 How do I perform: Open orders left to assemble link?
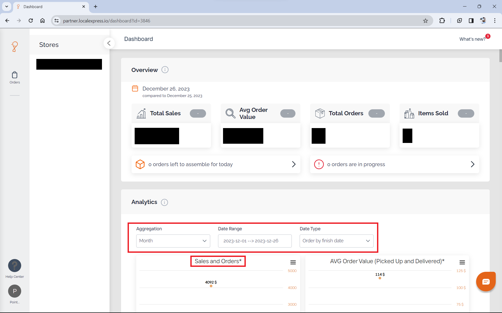(216, 164)
